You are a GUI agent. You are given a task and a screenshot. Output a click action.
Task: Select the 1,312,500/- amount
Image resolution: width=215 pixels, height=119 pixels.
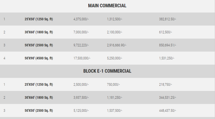114,19
